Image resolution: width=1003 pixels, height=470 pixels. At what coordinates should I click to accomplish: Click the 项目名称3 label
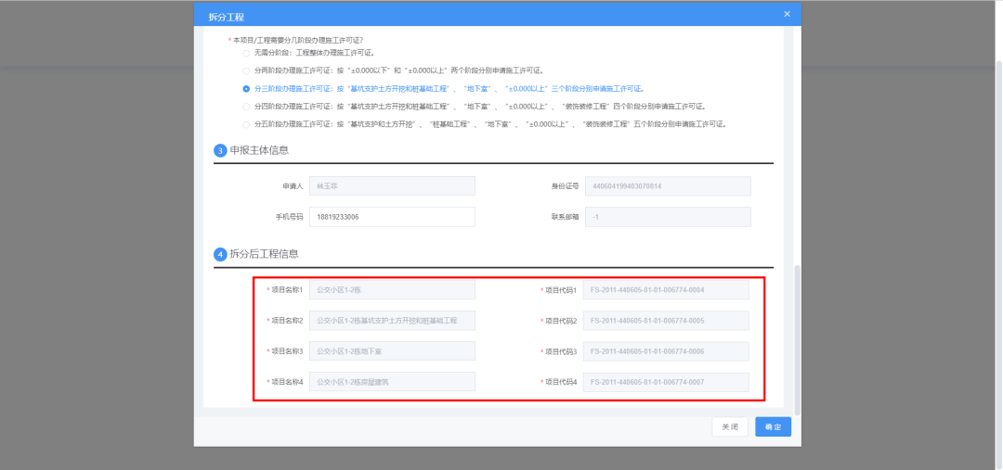tap(287, 351)
